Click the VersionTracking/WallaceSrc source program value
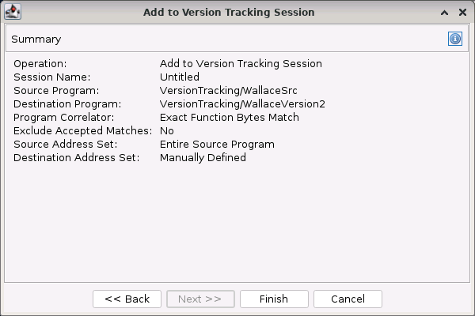 point(228,90)
